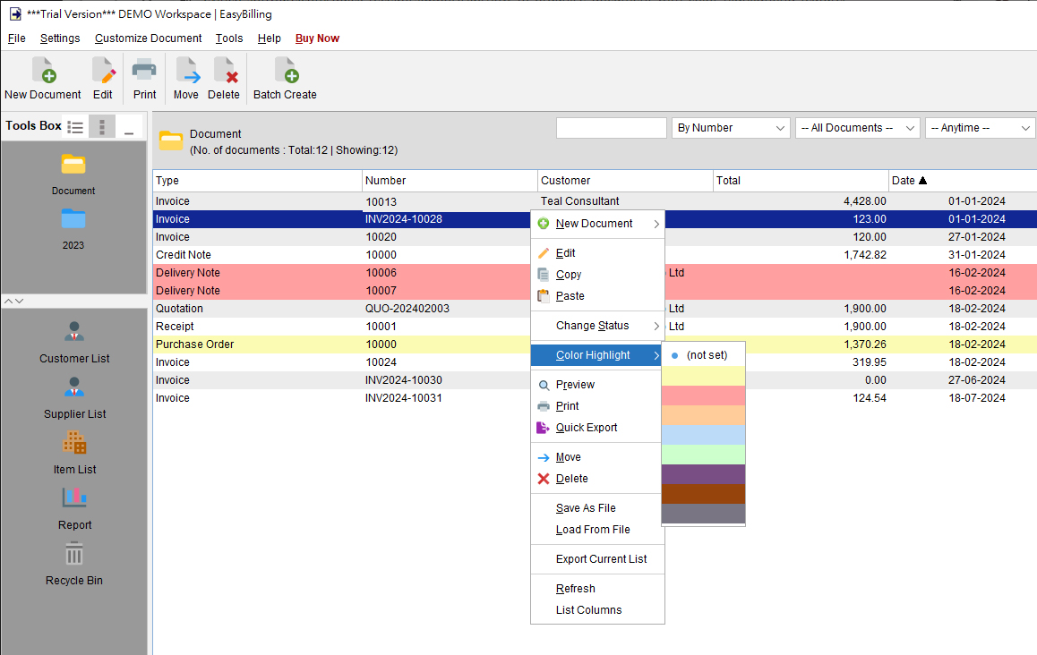Screen dimensions: 1037x655
Task: Open the Settings menu
Action: click(x=60, y=38)
